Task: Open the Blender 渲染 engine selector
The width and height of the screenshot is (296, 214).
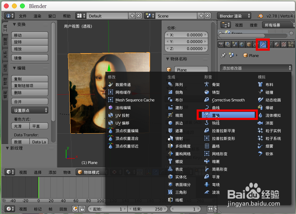Action: (234, 16)
